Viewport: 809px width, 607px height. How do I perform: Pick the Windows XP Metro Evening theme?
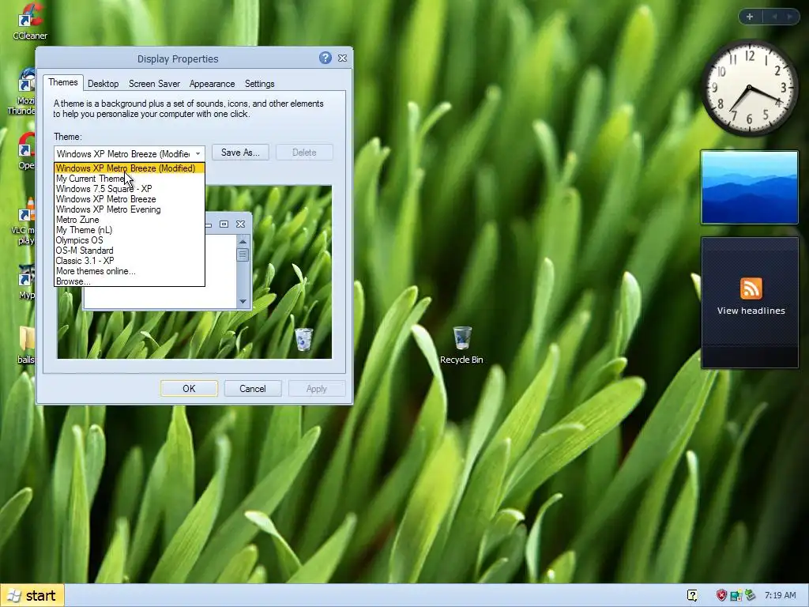pos(130,209)
